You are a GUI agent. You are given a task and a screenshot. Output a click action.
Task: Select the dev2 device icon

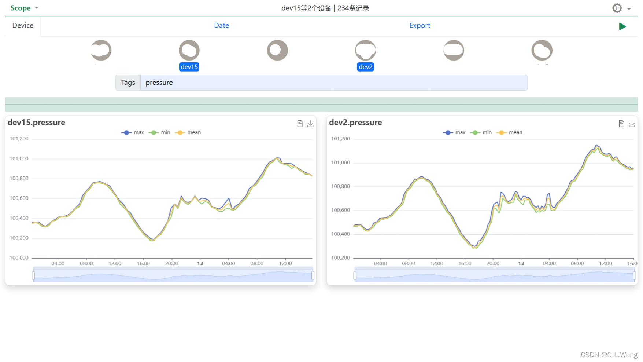(366, 50)
